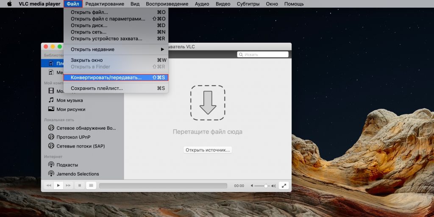The height and width of the screenshot is (217, 434).
Task: Close the Файл menu in menu bar
Action: [x=73, y=4]
